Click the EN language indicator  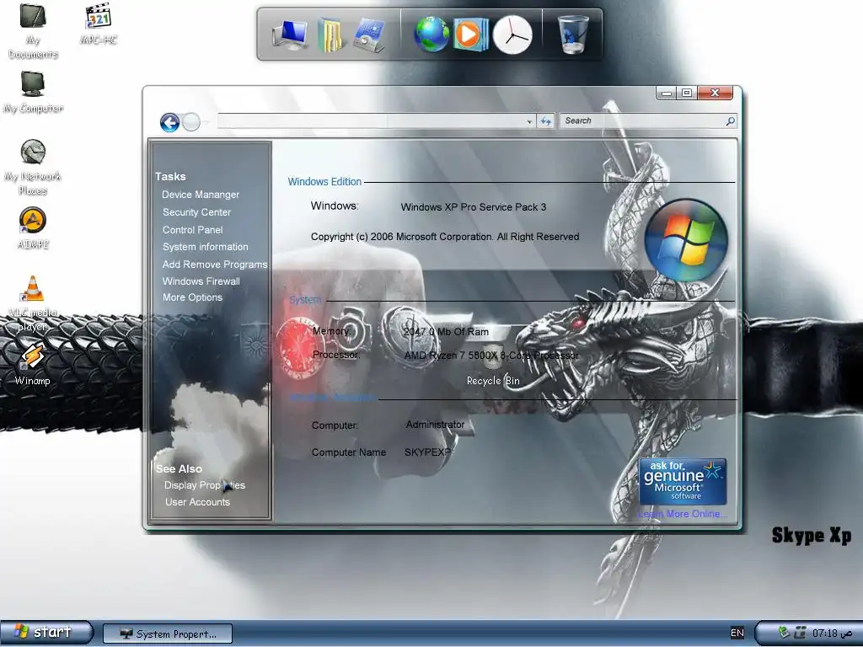coord(737,634)
